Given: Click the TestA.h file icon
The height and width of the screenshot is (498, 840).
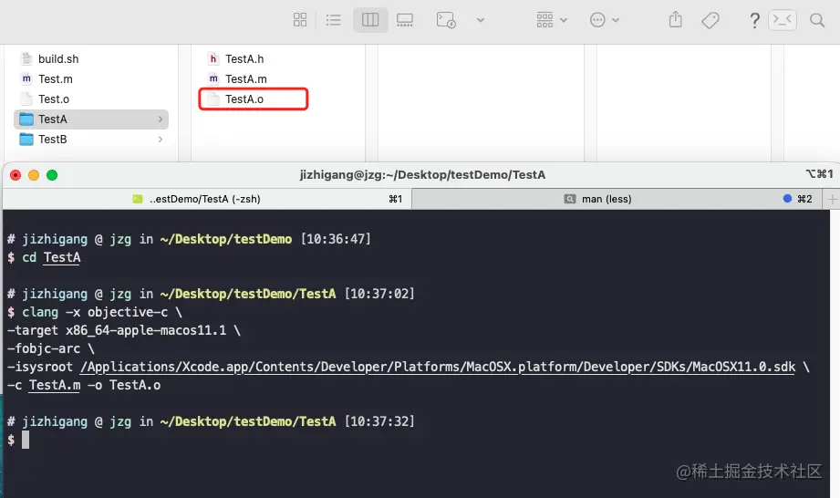Looking at the screenshot, I should (x=213, y=59).
